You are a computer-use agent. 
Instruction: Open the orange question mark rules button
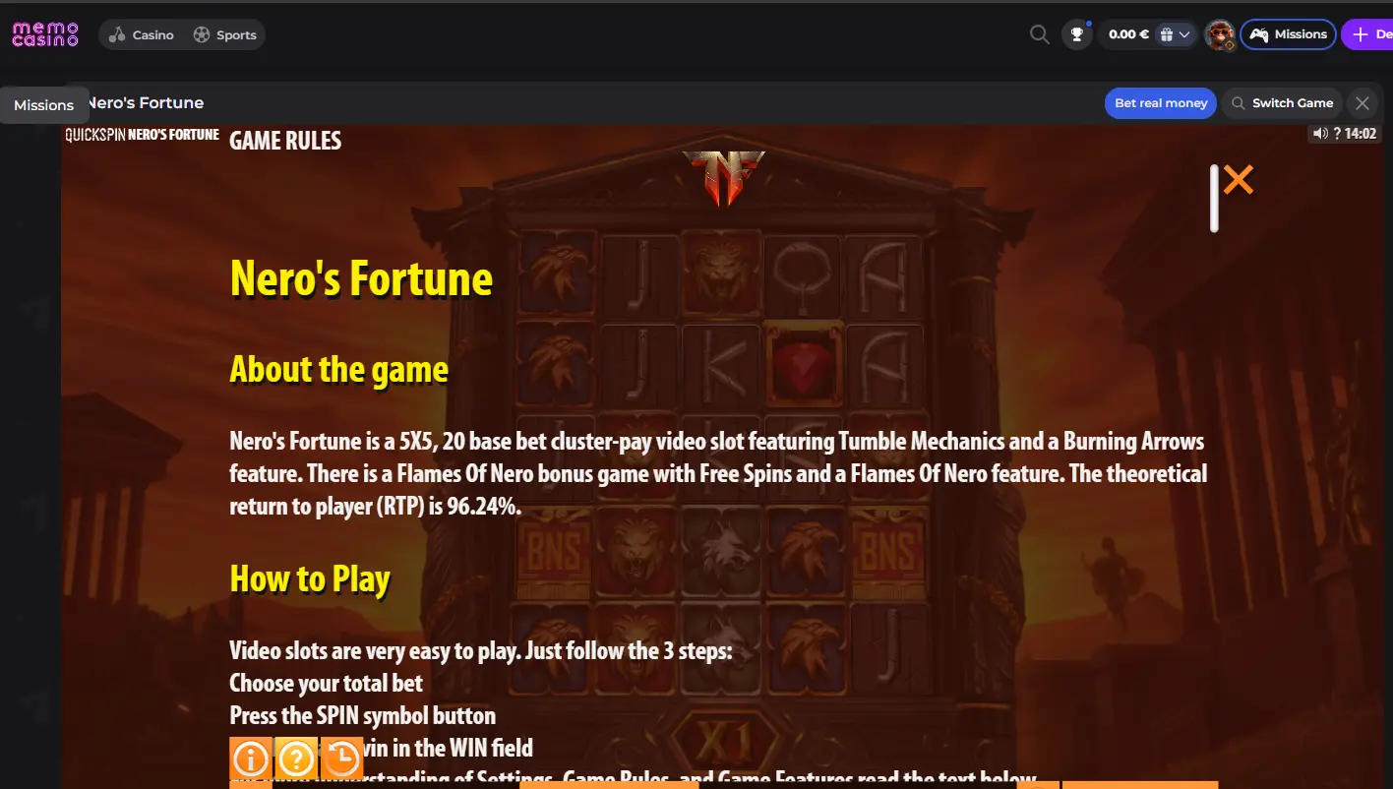point(296,759)
